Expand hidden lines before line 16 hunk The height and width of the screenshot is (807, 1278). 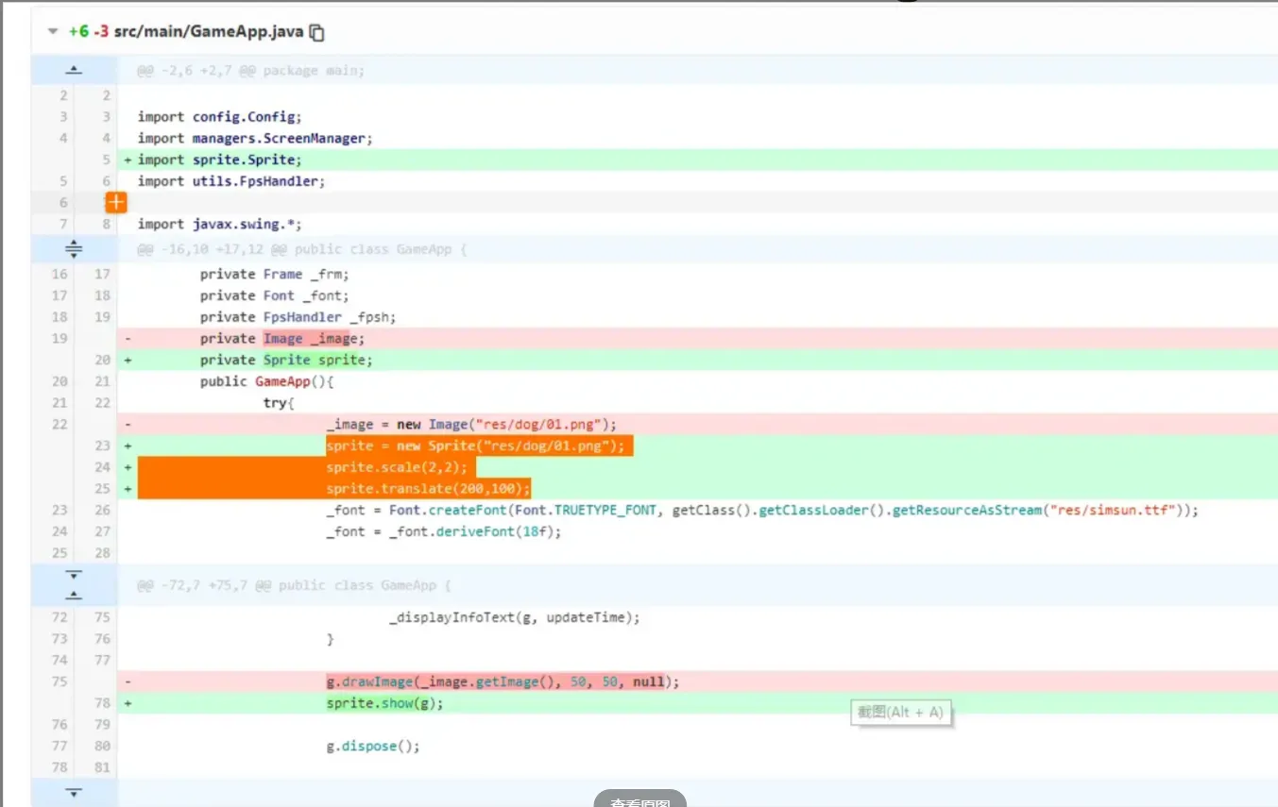[74, 249]
